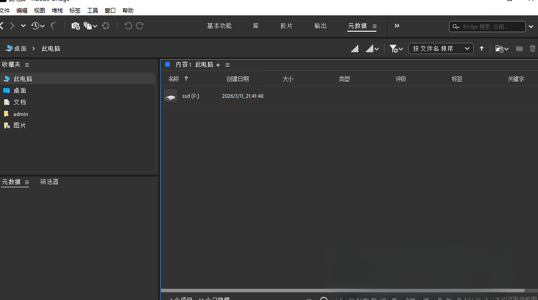
Task: Click the breadcrumb chevron after 桌面
Action: 34,49
